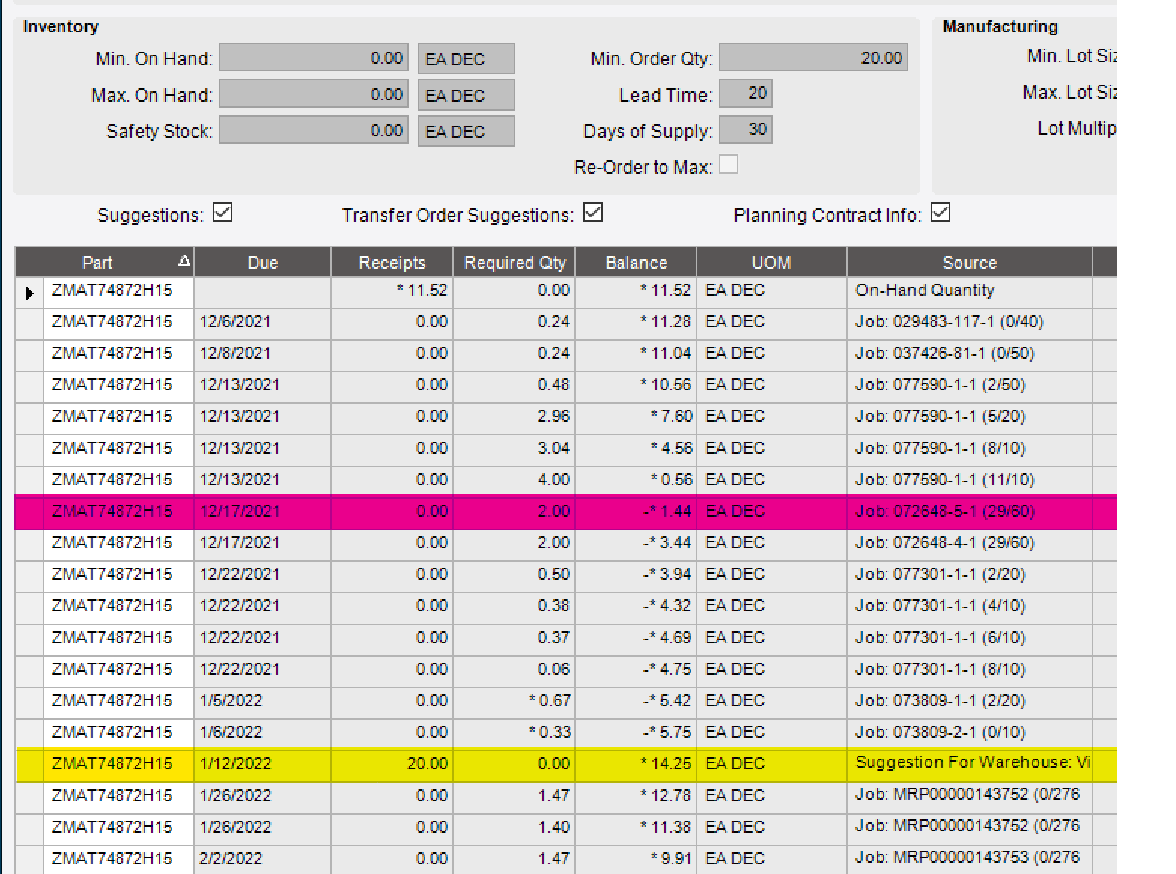Image resolution: width=1176 pixels, height=874 pixels.
Task: Click the Required Qty column header
Action: pos(514,262)
